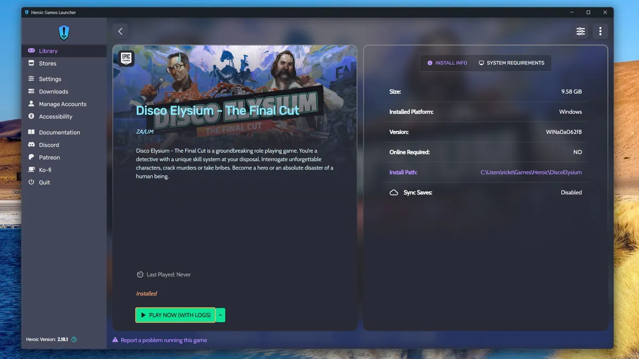The width and height of the screenshot is (639, 359).
Task: Click the size value 9.58 GiB
Action: click(x=571, y=91)
